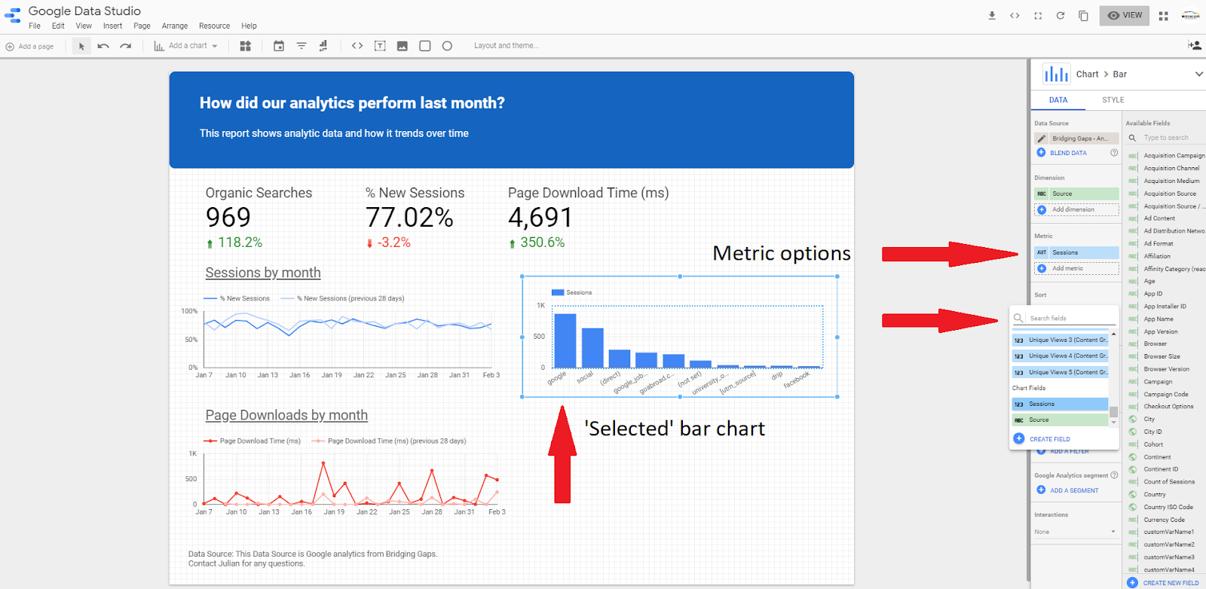Viewport: 1206px width, 589px height.
Task: Focus the Search fields input
Action: (x=1064, y=319)
